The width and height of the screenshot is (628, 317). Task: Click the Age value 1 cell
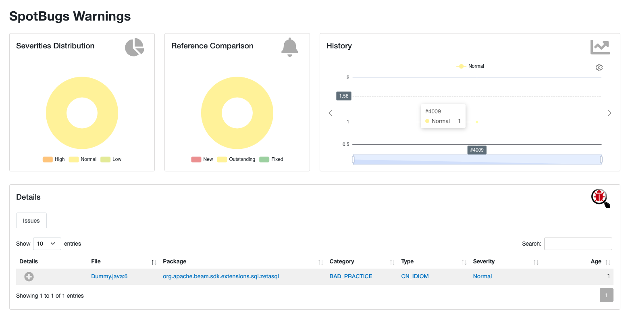(x=609, y=276)
